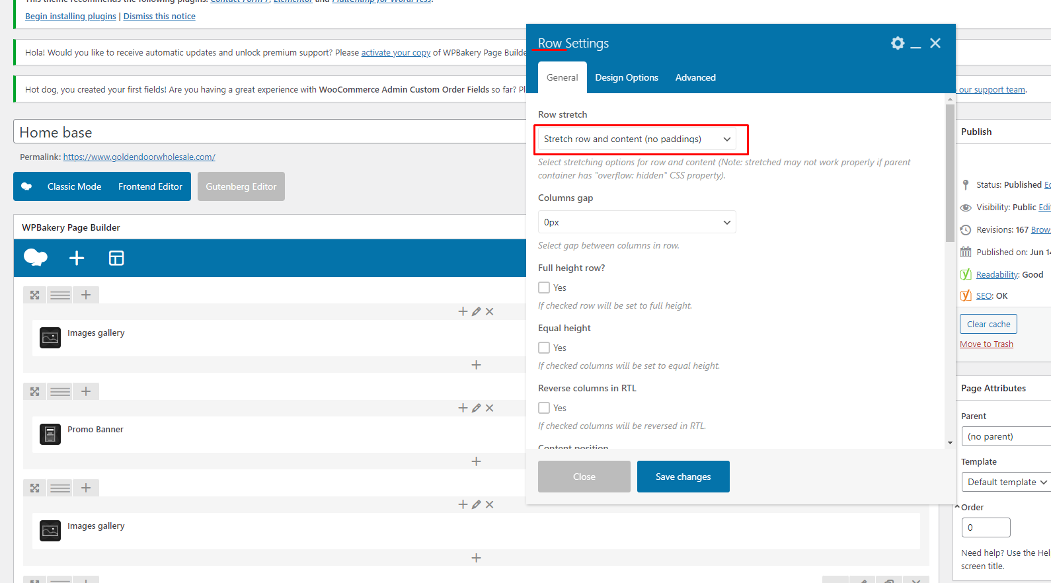Image resolution: width=1051 pixels, height=583 pixels.
Task: Switch to Classic Mode
Action: tap(75, 186)
